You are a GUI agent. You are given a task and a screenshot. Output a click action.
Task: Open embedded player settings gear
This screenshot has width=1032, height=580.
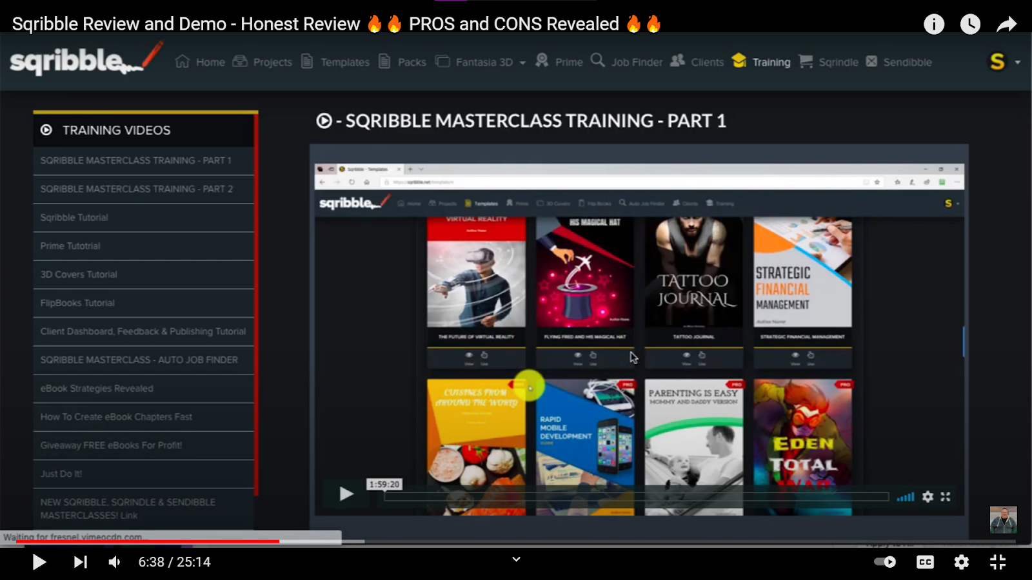[x=928, y=497]
